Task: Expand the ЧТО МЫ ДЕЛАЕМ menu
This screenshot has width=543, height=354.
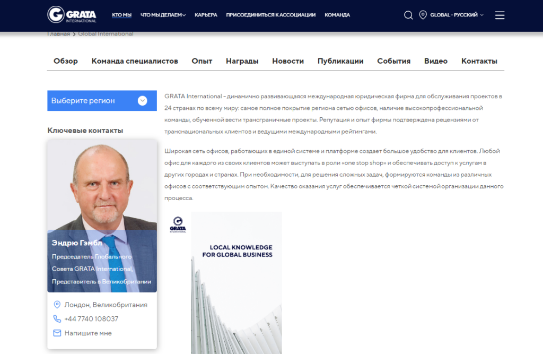Action: click(163, 15)
